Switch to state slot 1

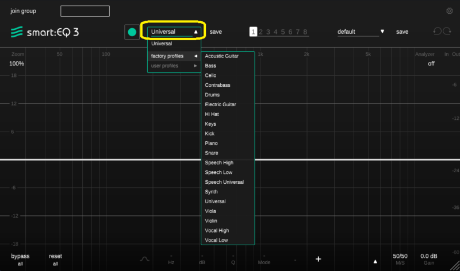[252, 32]
